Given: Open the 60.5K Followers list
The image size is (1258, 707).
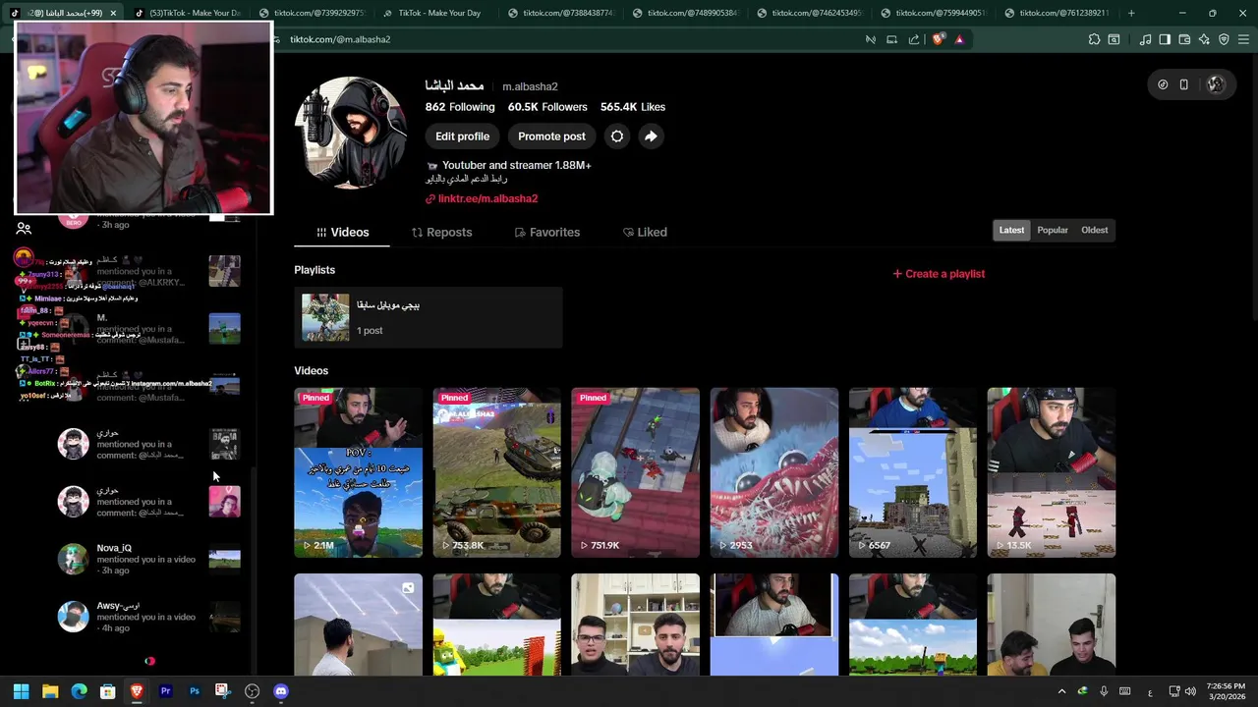Looking at the screenshot, I should click(547, 107).
